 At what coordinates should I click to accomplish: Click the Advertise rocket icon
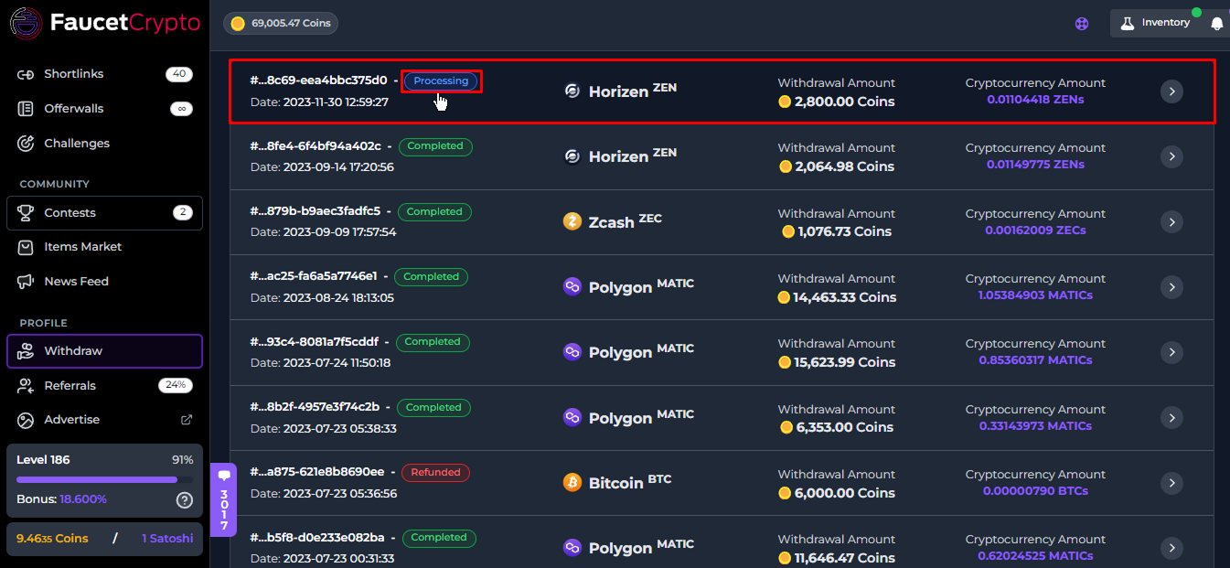(x=26, y=420)
